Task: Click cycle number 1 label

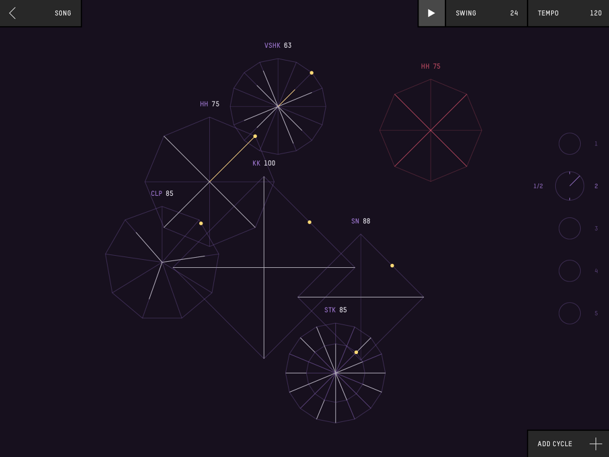Action: pos(596,144)
